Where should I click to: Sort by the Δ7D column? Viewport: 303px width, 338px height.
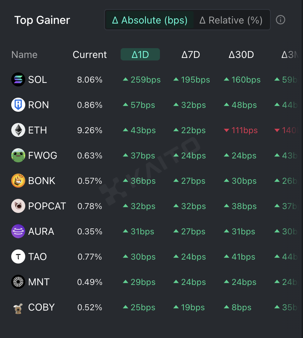[191, 55]
